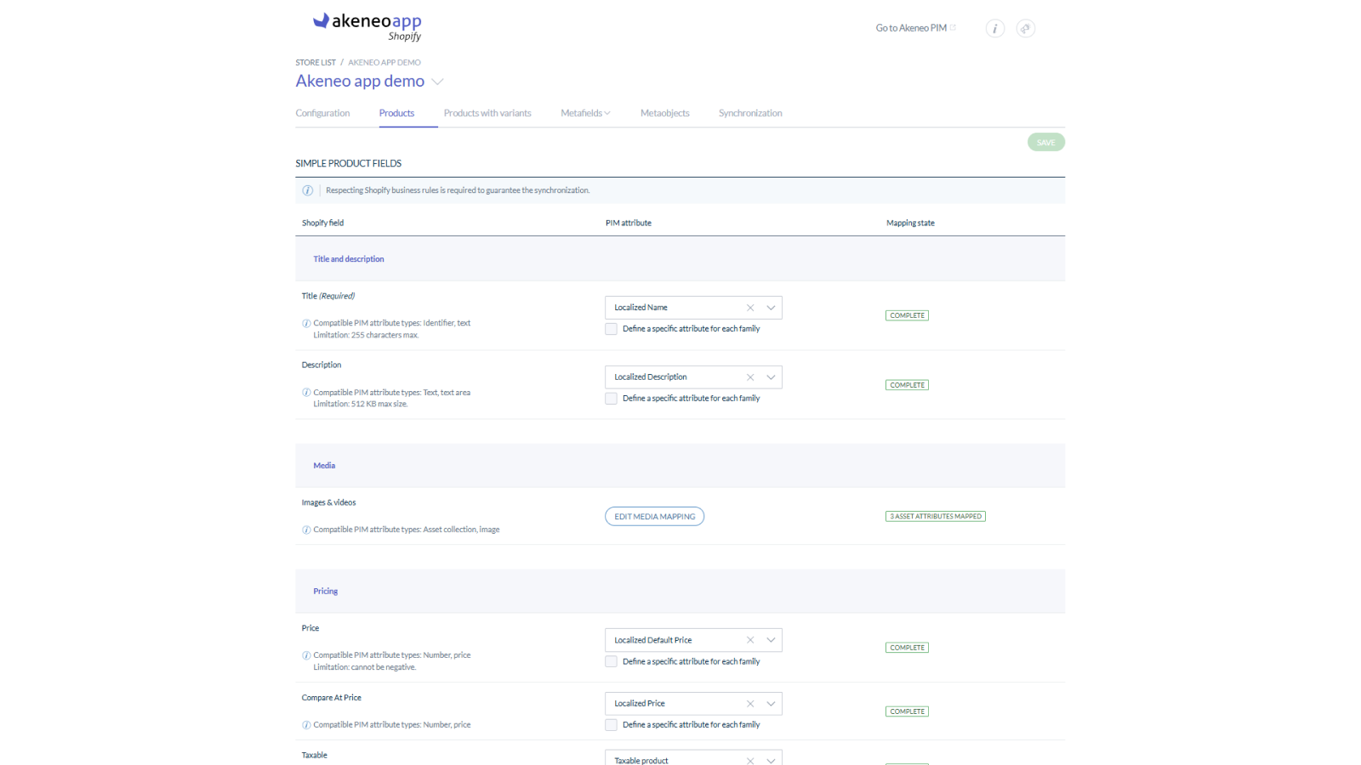This screenshot has width=1361, height=765.
Task: Click external link icon next to Go to Akeneo PIM
Action: 953,28
